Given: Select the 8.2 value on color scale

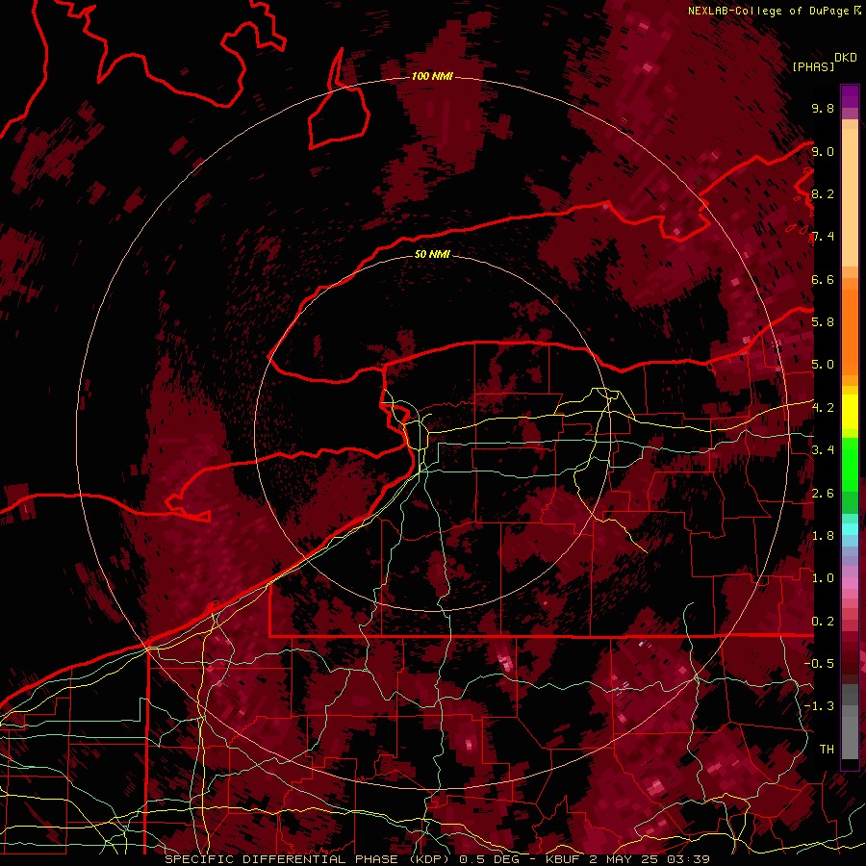Looking at the screenshot, I should point(823,193).
